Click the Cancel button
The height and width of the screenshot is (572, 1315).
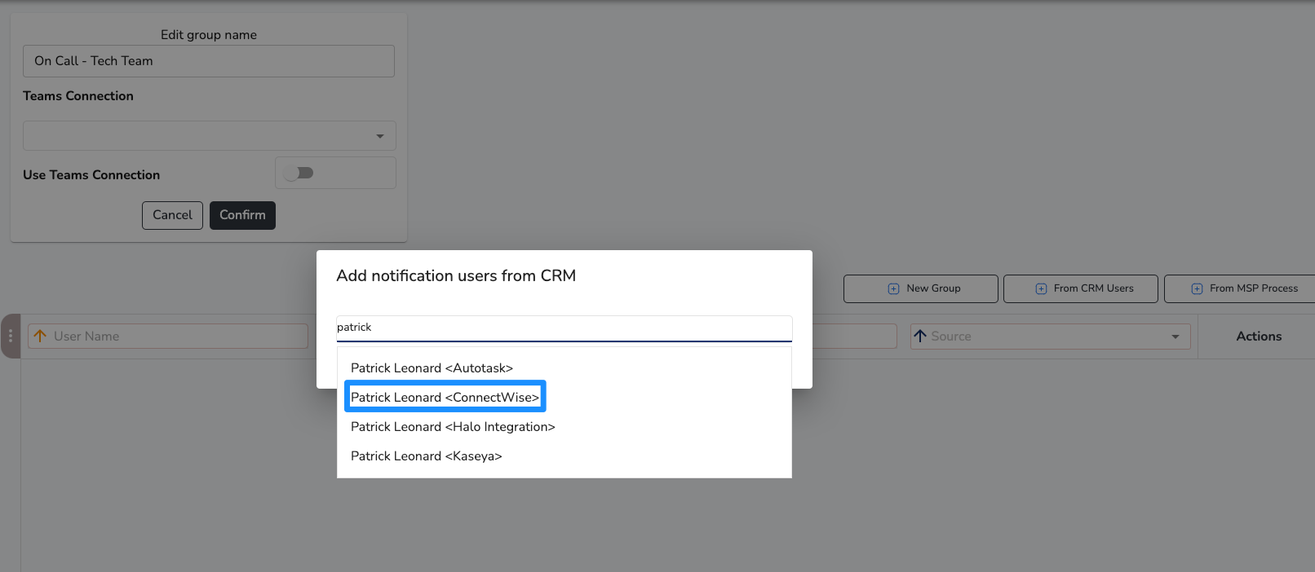172,215
